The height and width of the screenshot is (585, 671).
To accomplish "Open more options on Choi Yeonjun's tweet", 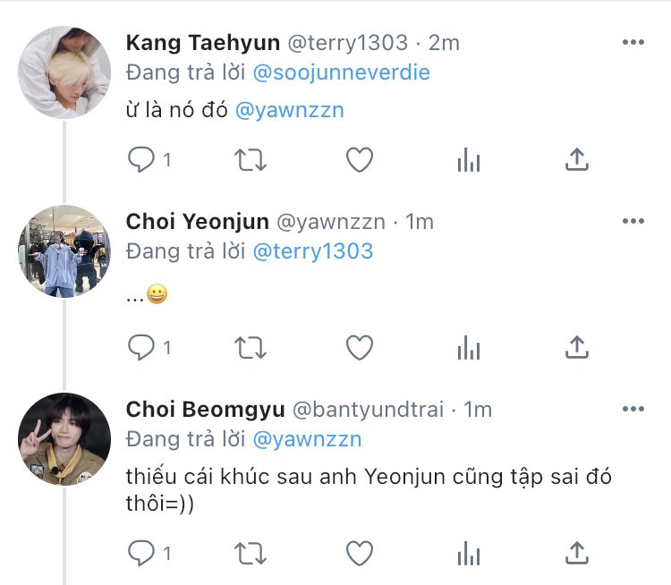I will pyautogui.click(x=633, y=221).
